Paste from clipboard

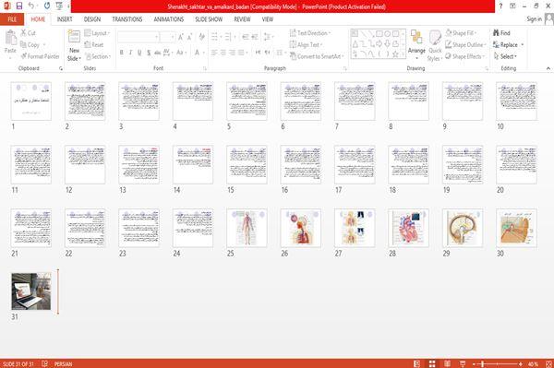click(x=10, y=42)
